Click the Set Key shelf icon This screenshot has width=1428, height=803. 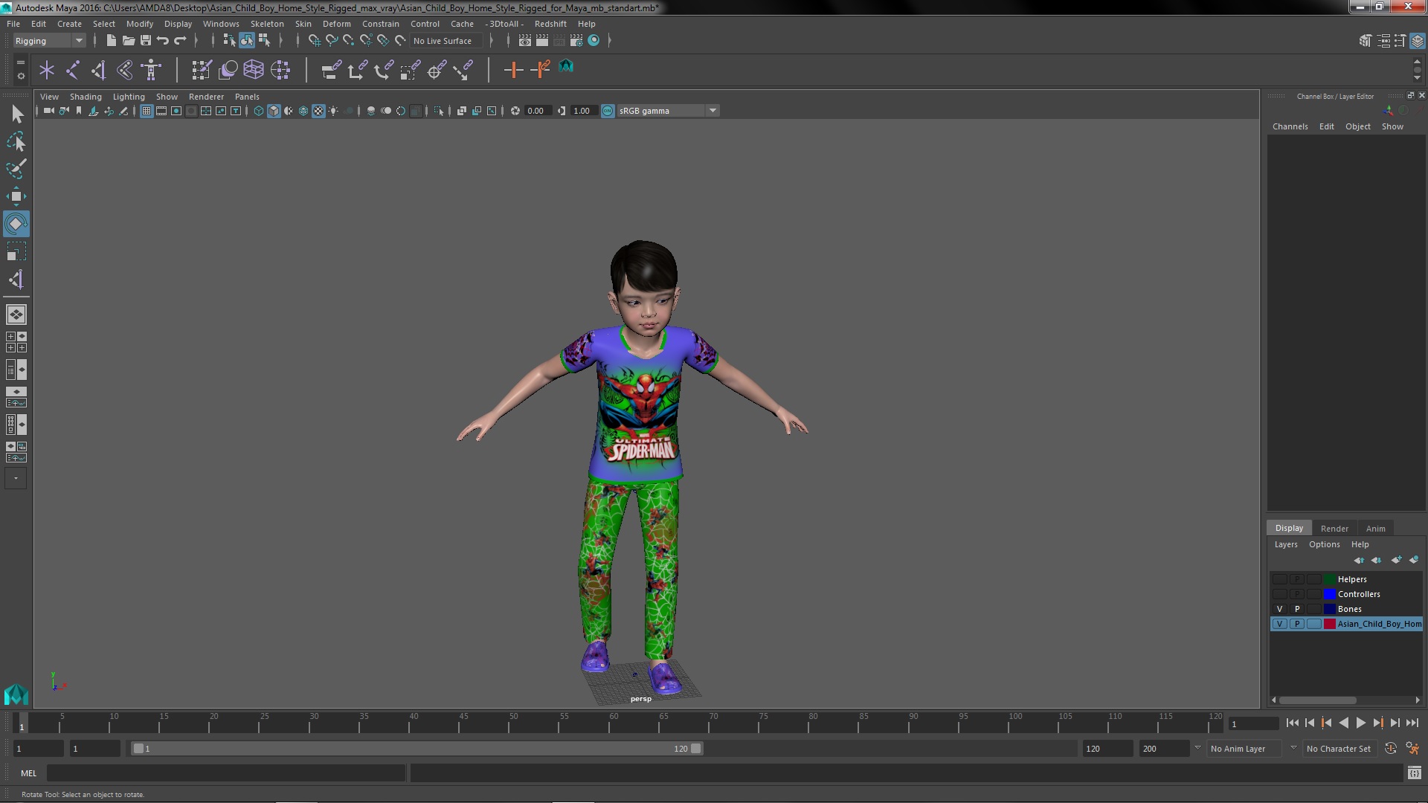tap(513, 70)
